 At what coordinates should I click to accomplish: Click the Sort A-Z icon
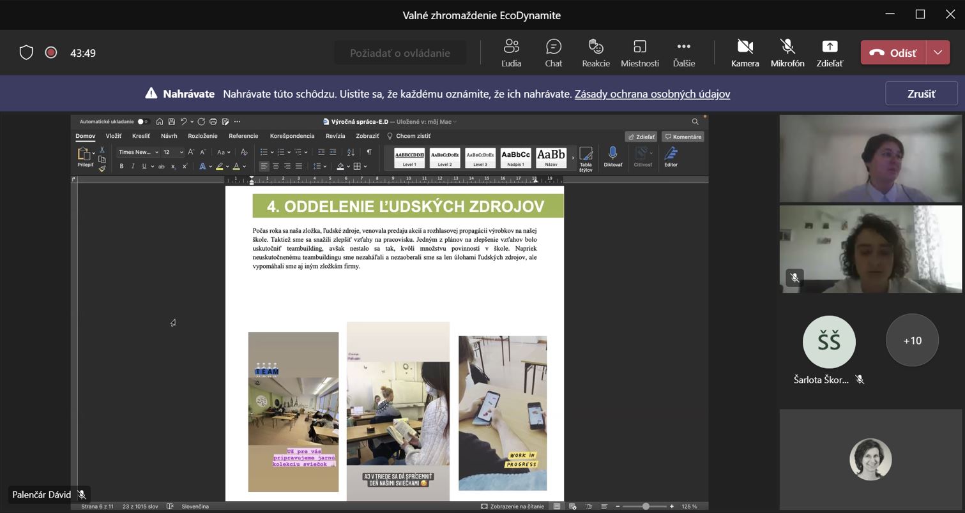click(351, 152)
